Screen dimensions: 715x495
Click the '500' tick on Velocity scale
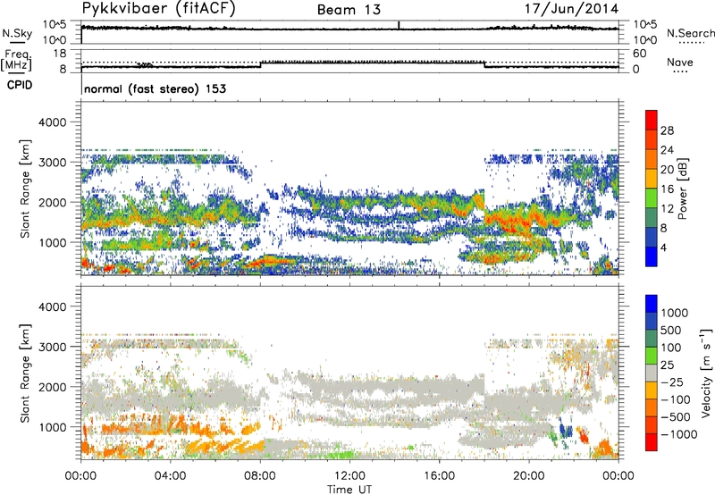[x=671, y=331]
